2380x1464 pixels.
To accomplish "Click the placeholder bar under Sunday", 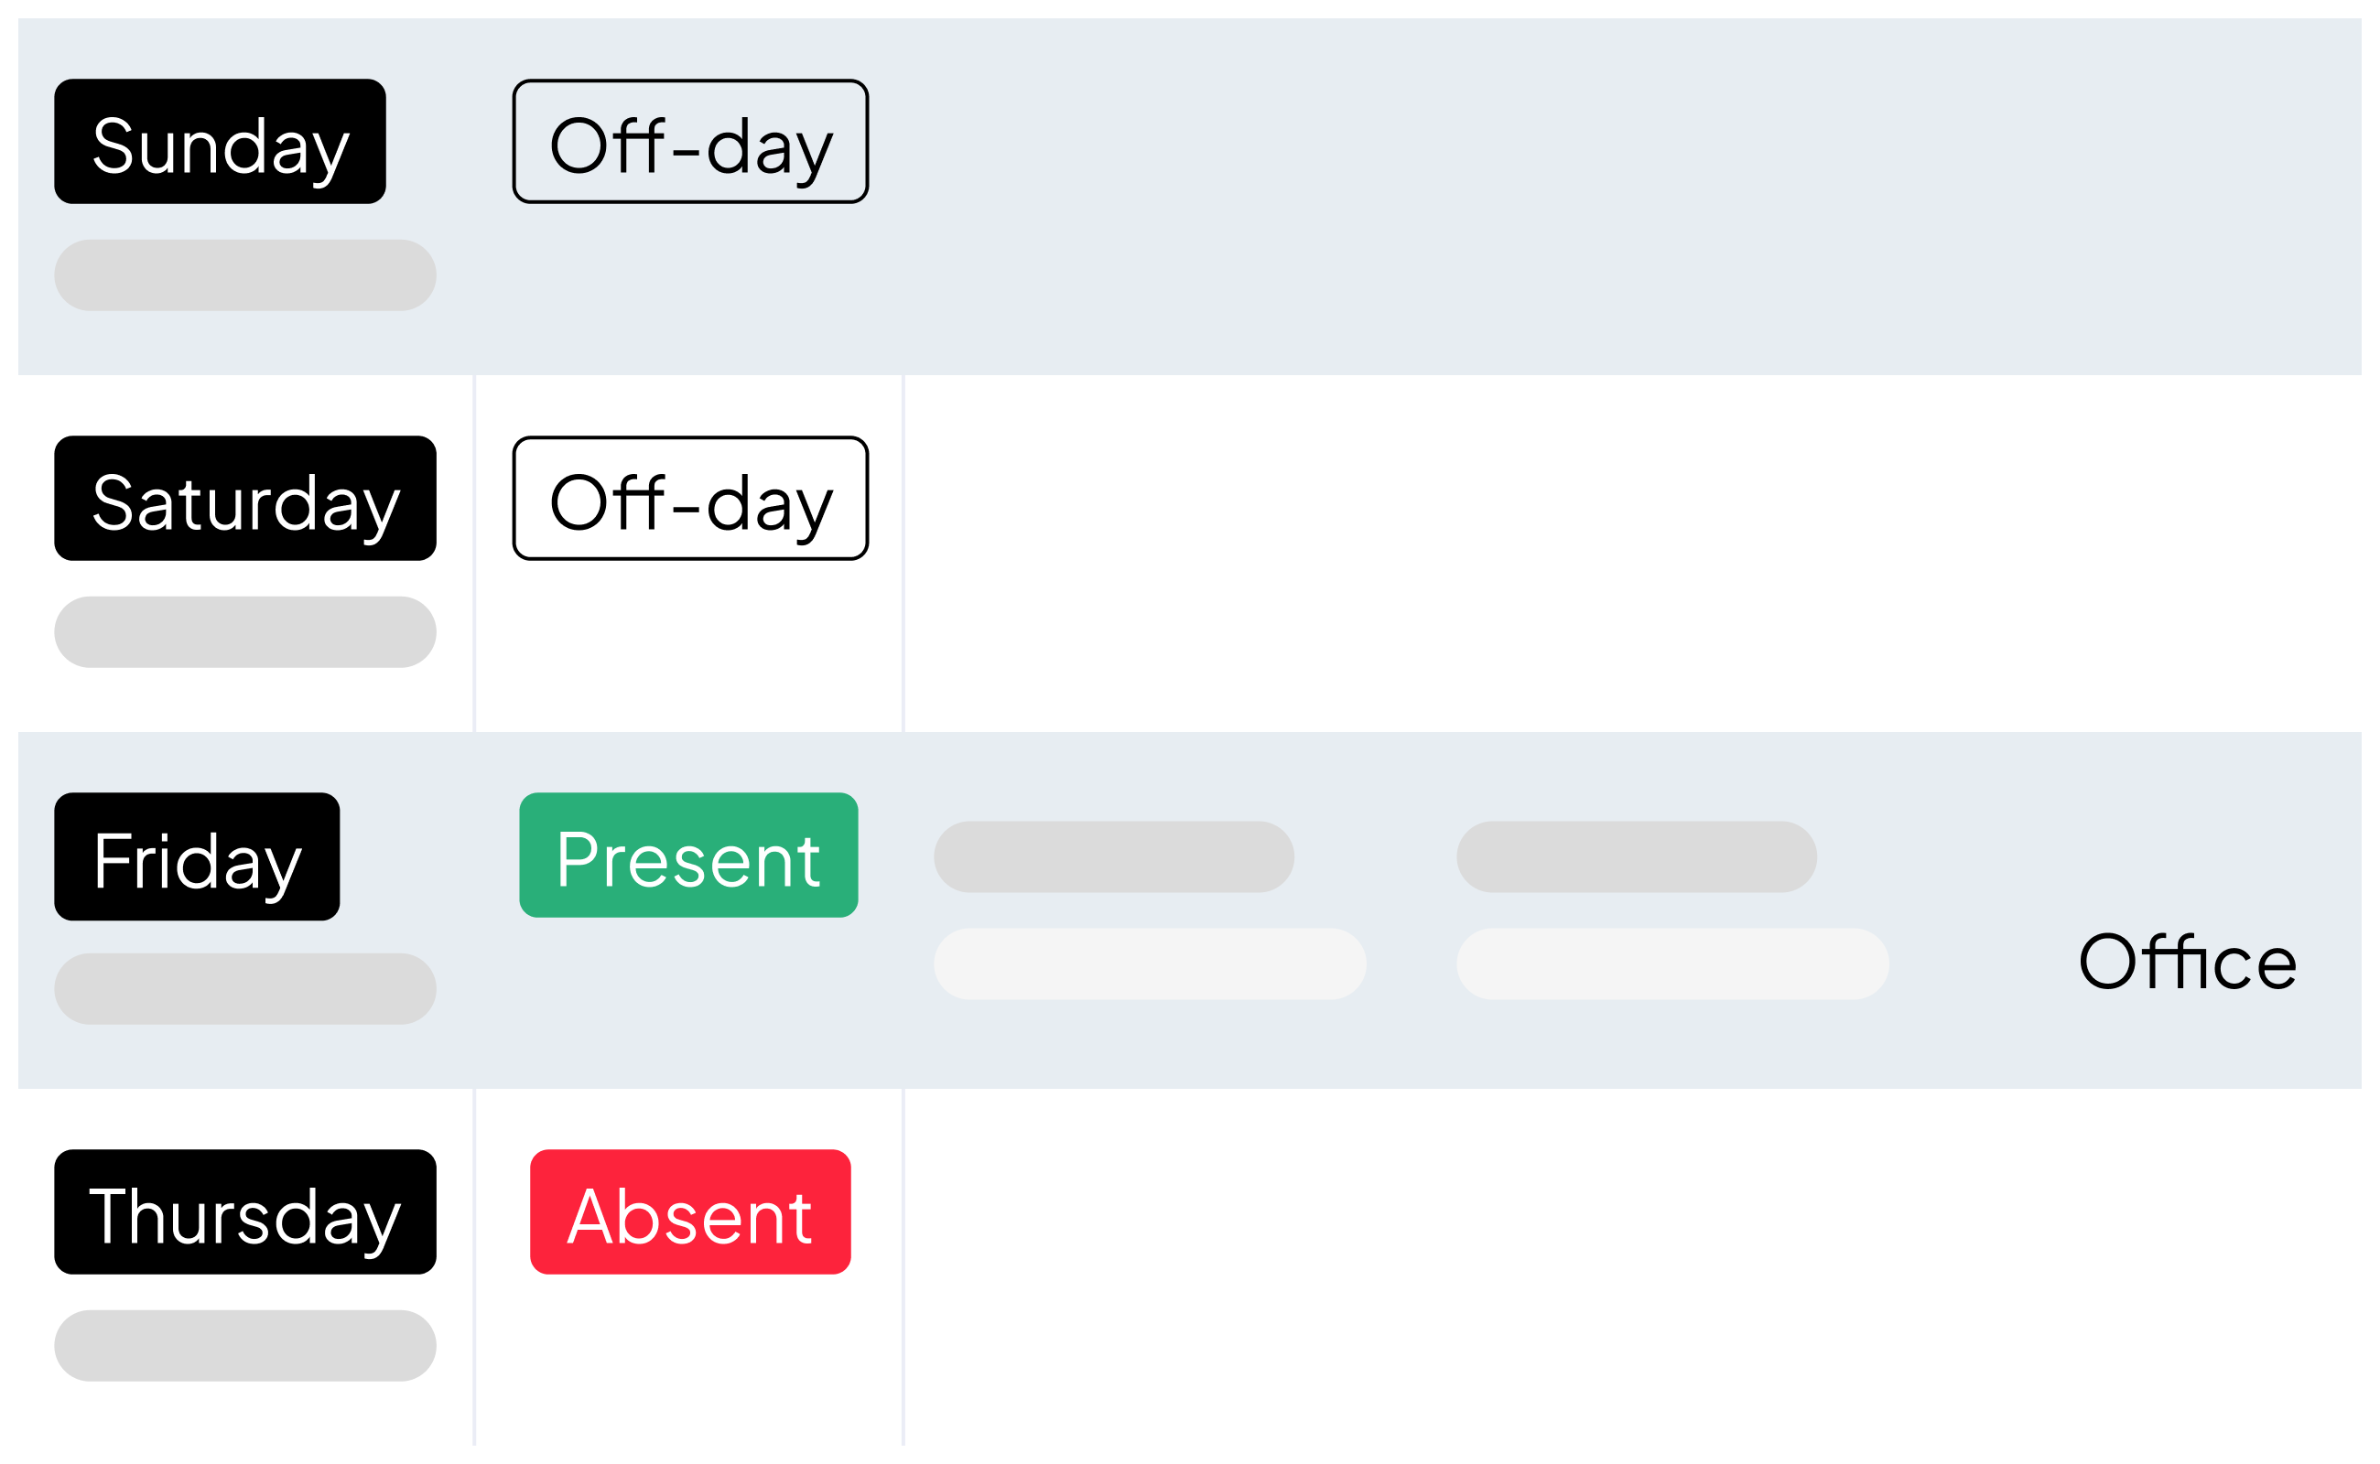I will pyautogui.click(x=245, y=275).
